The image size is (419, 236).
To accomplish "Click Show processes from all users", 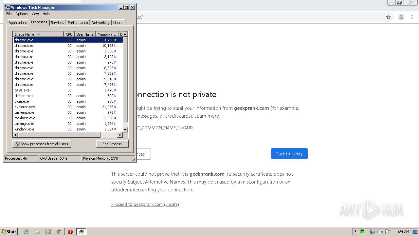I will point(42,144).
